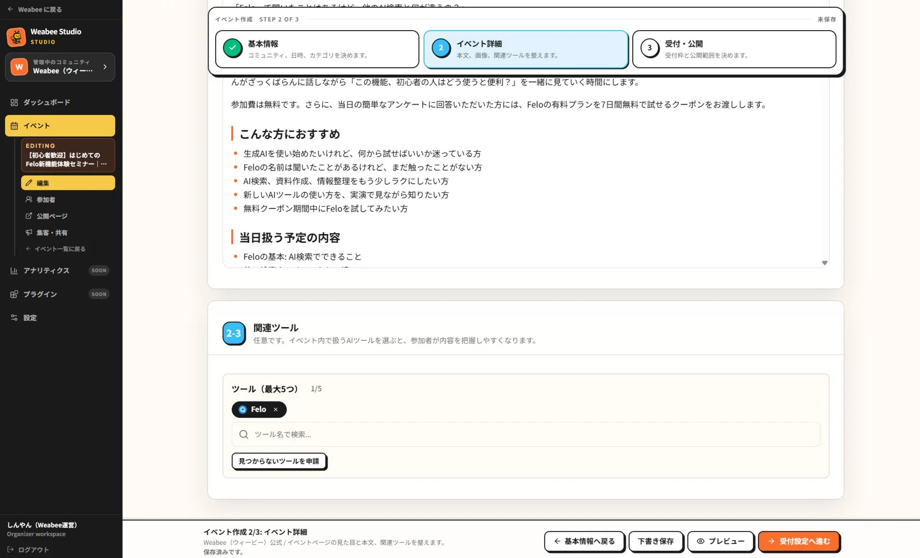Click the green checkmark step icon

click(x=233, y=48)
